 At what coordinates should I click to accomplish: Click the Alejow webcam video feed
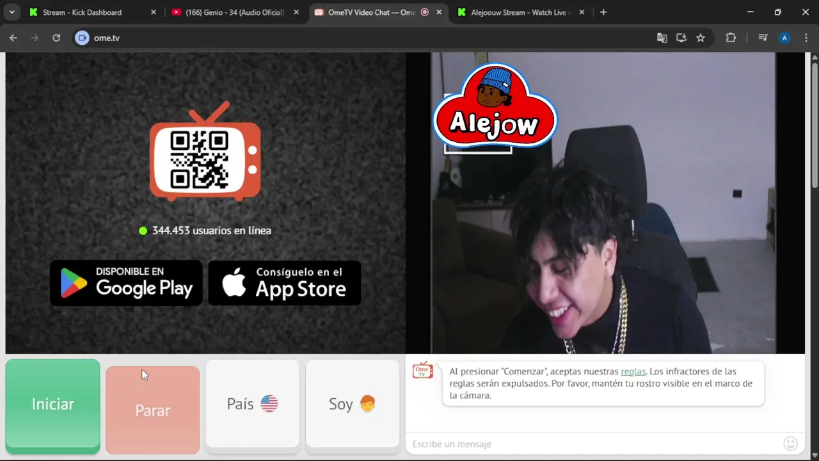[x=603, y=203]
